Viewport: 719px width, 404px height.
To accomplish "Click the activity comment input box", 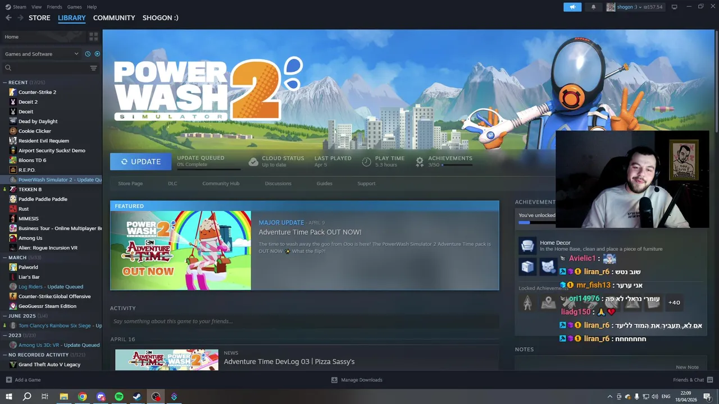I will (x=304, y=322).
